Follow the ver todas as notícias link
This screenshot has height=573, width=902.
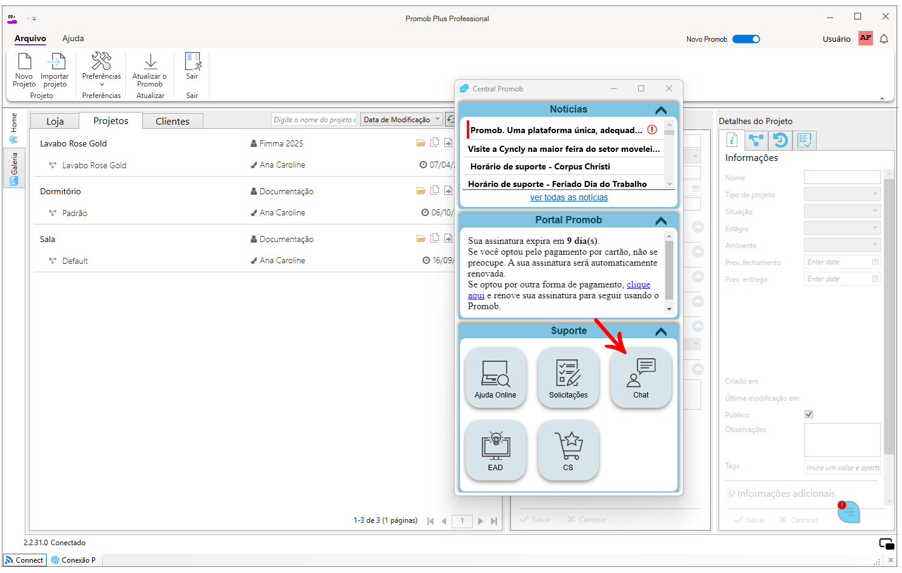point(569,197)
